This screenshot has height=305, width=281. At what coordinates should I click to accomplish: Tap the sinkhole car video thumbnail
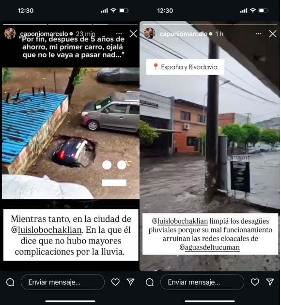71,133
